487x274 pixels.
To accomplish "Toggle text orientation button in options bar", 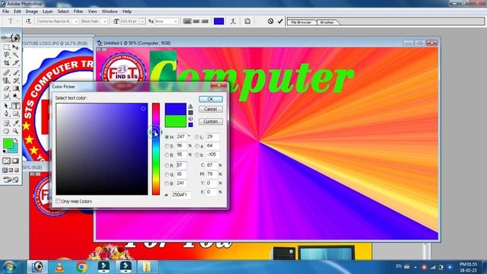I will tap(28, 21).
